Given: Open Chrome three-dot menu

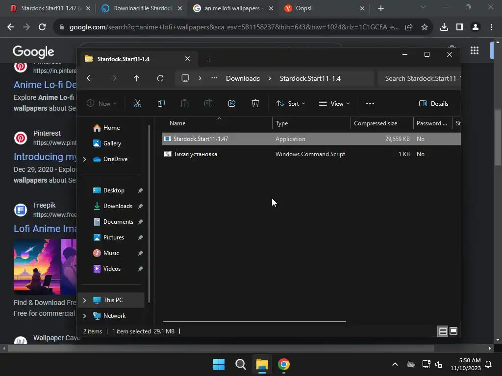Looking at the screenshot, I should [491, 27].
